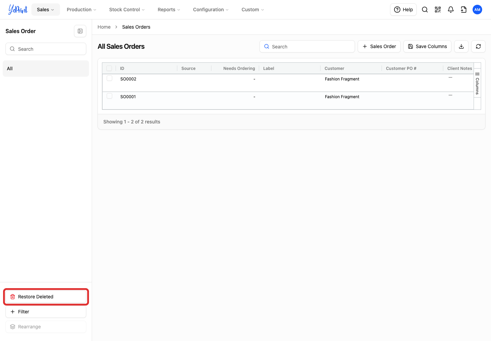Viewport: 491px width, 341px height.
Task: Sort by the Customer column header
Action: click(x=351, y=68)
